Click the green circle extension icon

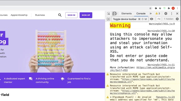tap(164, 8)
